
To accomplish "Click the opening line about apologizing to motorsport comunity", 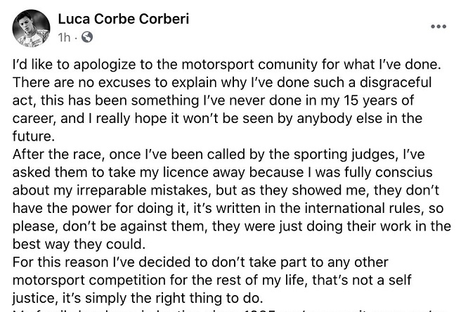I will tap(226, 65).
